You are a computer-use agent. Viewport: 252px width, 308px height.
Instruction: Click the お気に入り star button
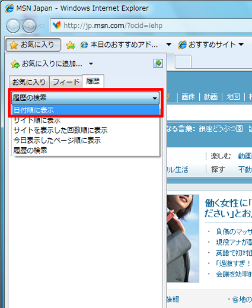tap(33, 45)
